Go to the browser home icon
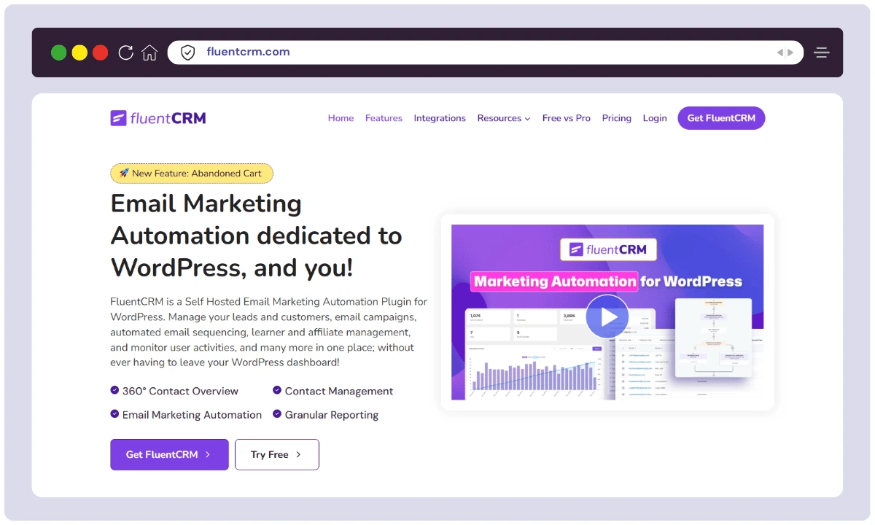The image size is (875, 525). pos(149,52)
